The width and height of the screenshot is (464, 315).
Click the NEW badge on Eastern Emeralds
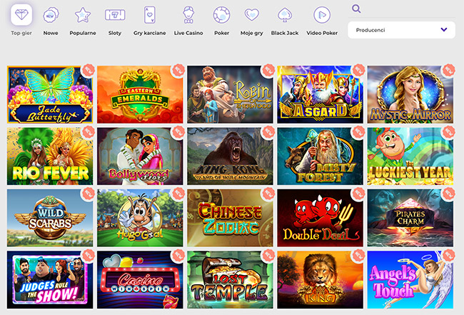pyautogui.click(x=178, y=71)
